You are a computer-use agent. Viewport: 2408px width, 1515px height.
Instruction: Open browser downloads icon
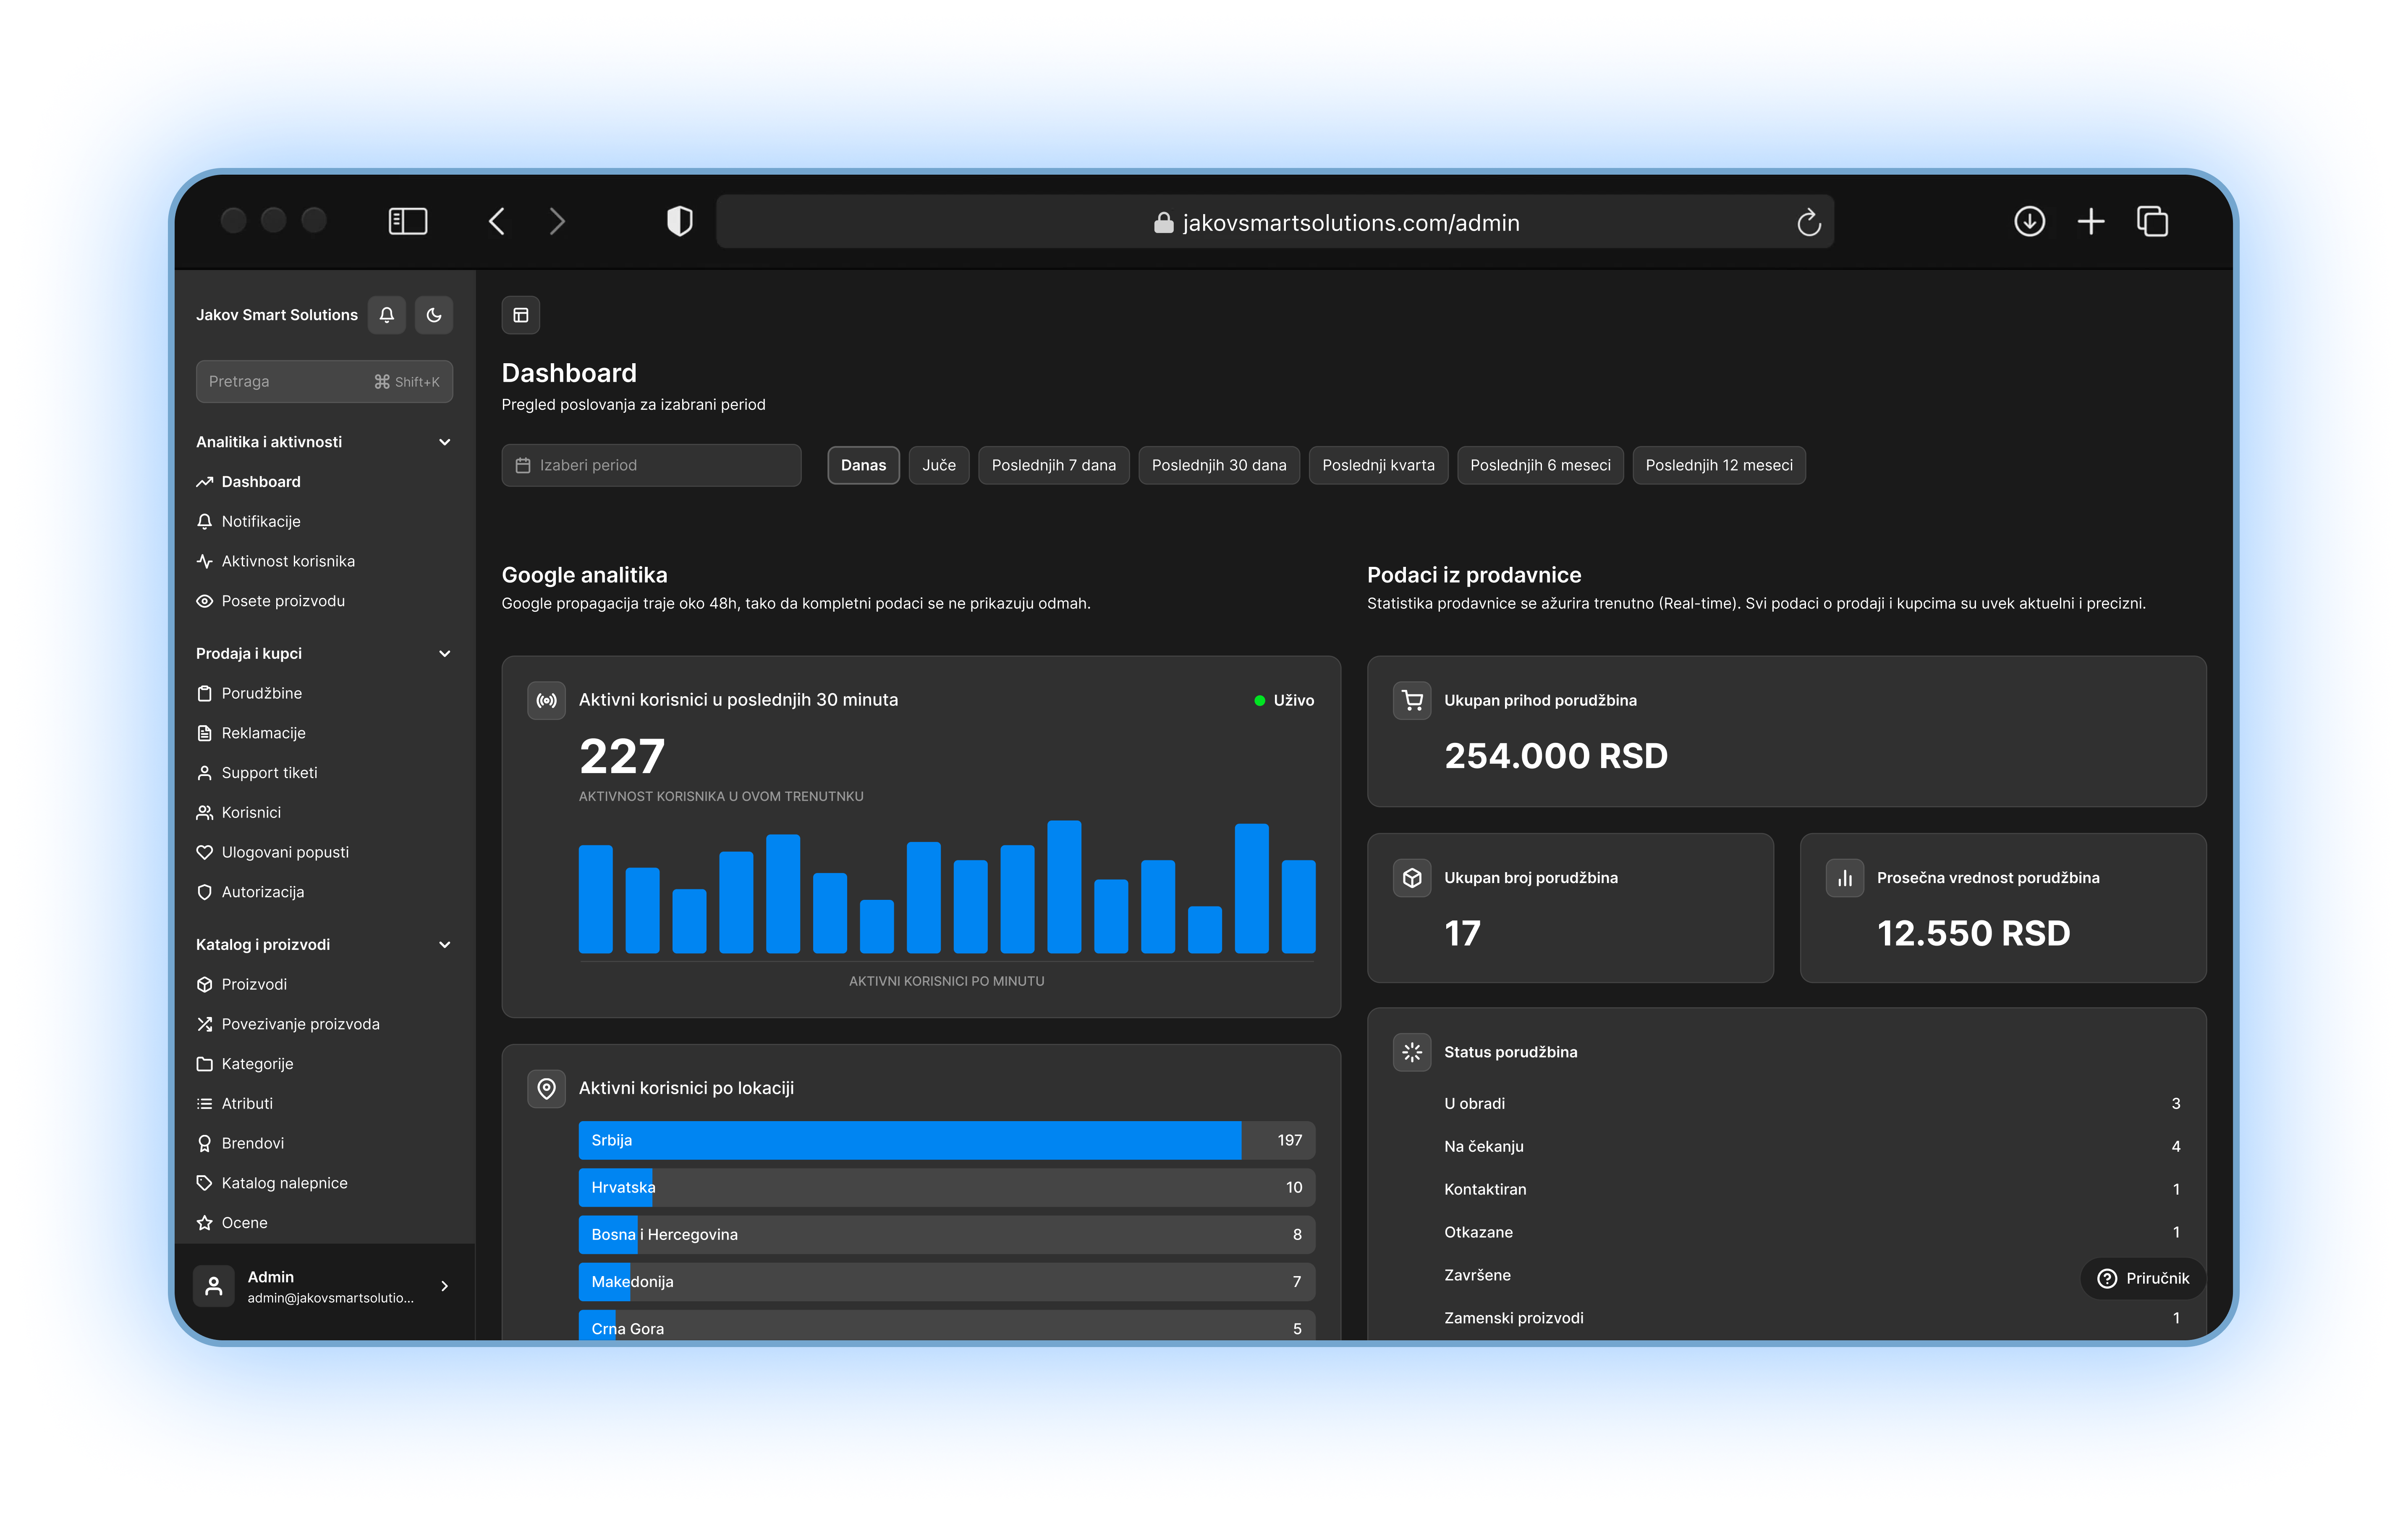coord(2029,221)
